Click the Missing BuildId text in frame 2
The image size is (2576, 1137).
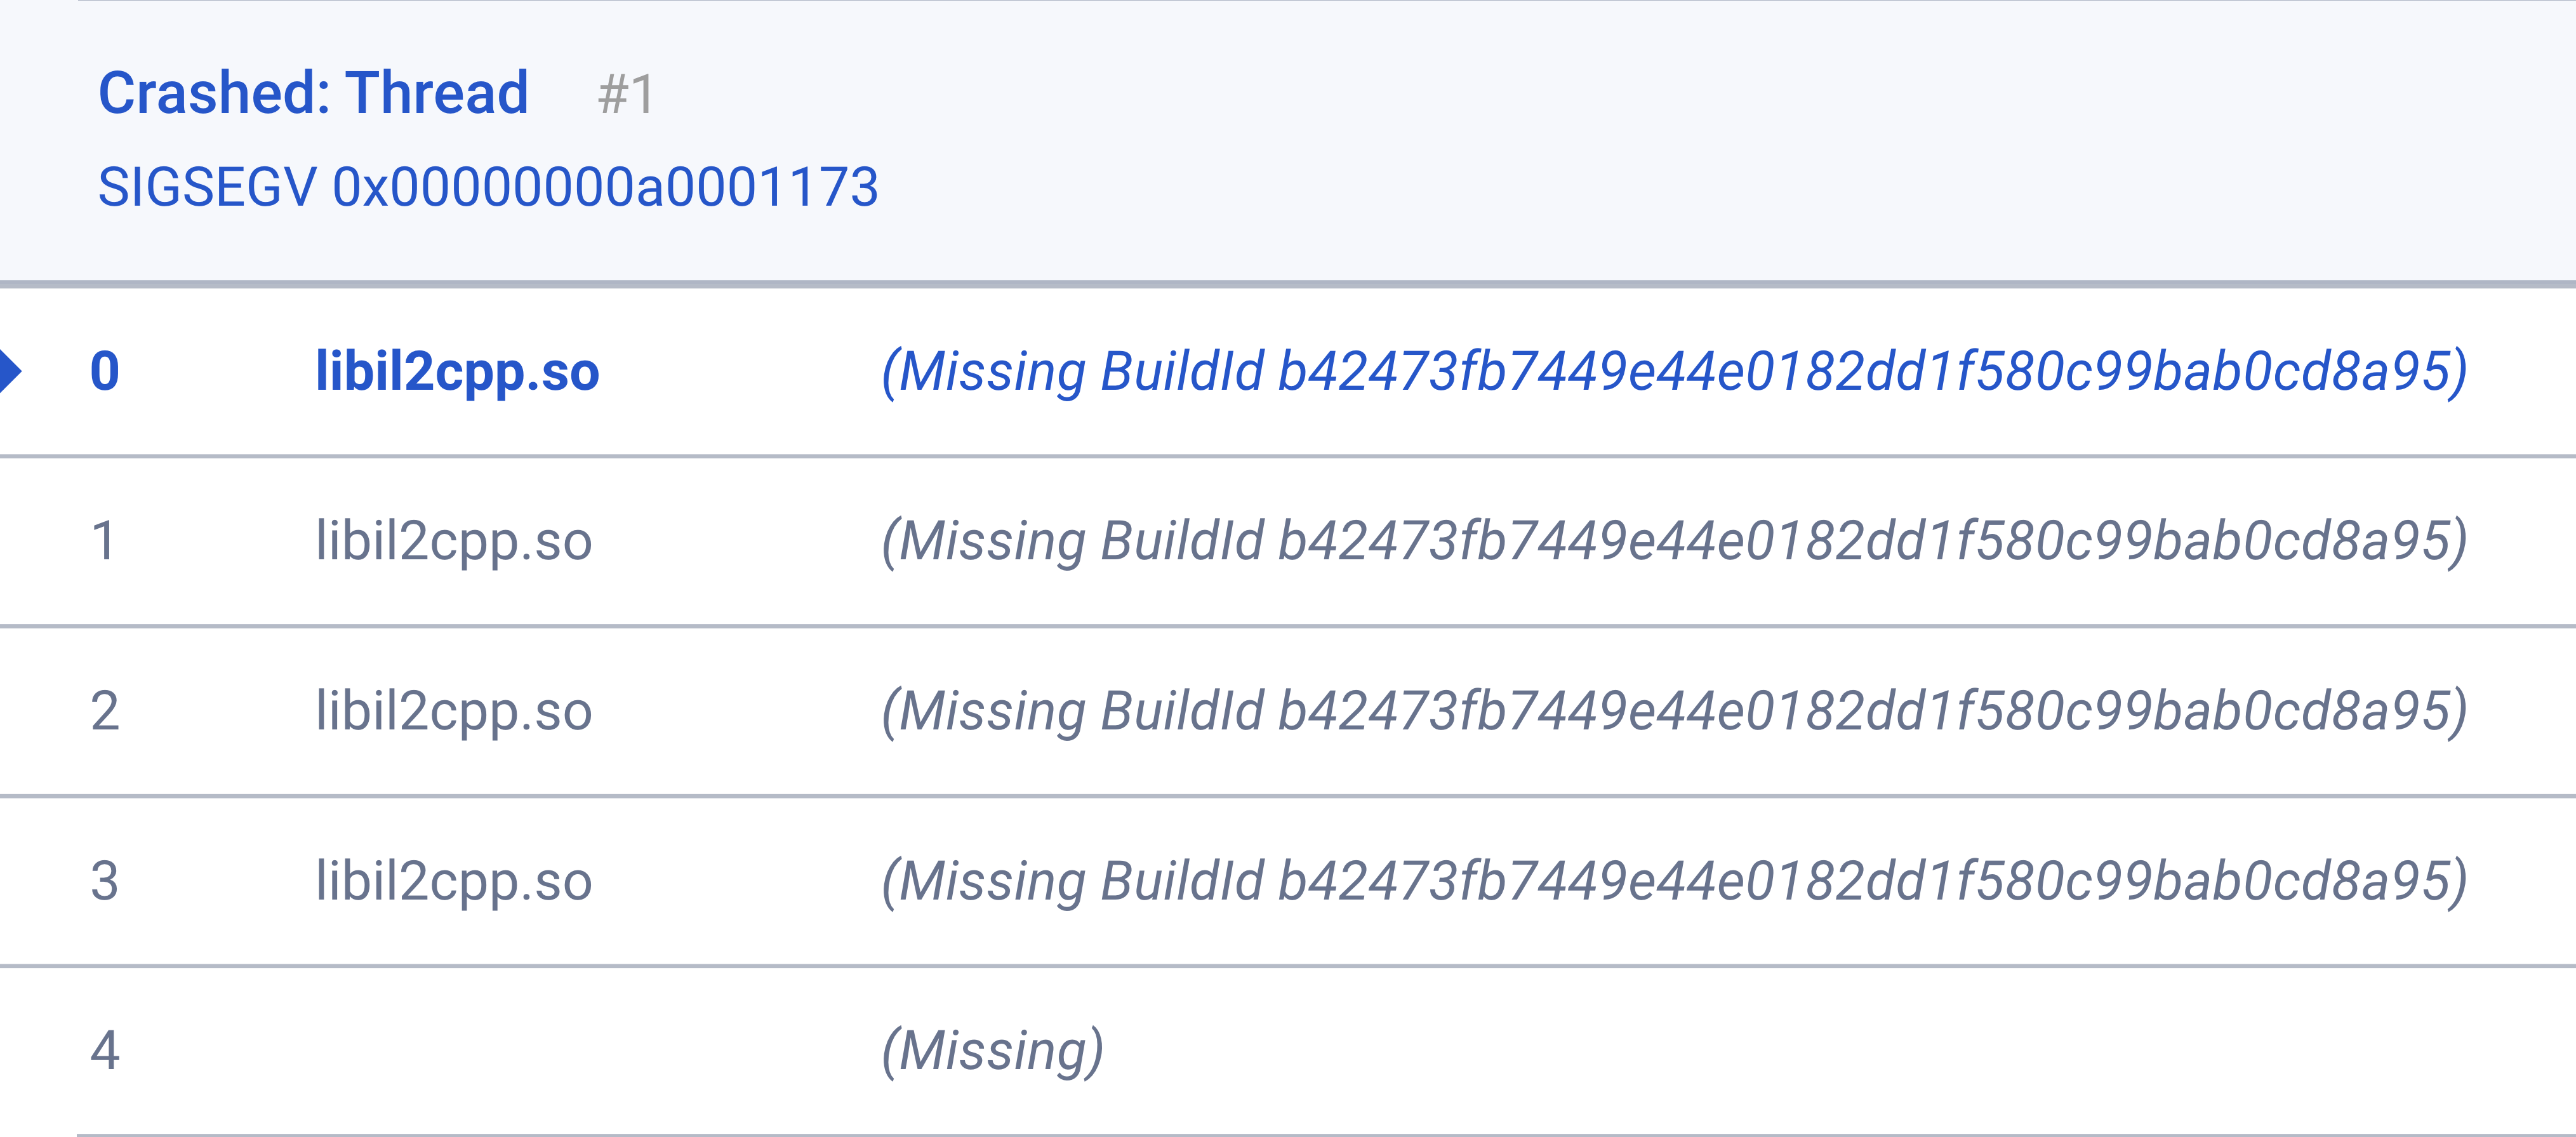point(1674,711)
